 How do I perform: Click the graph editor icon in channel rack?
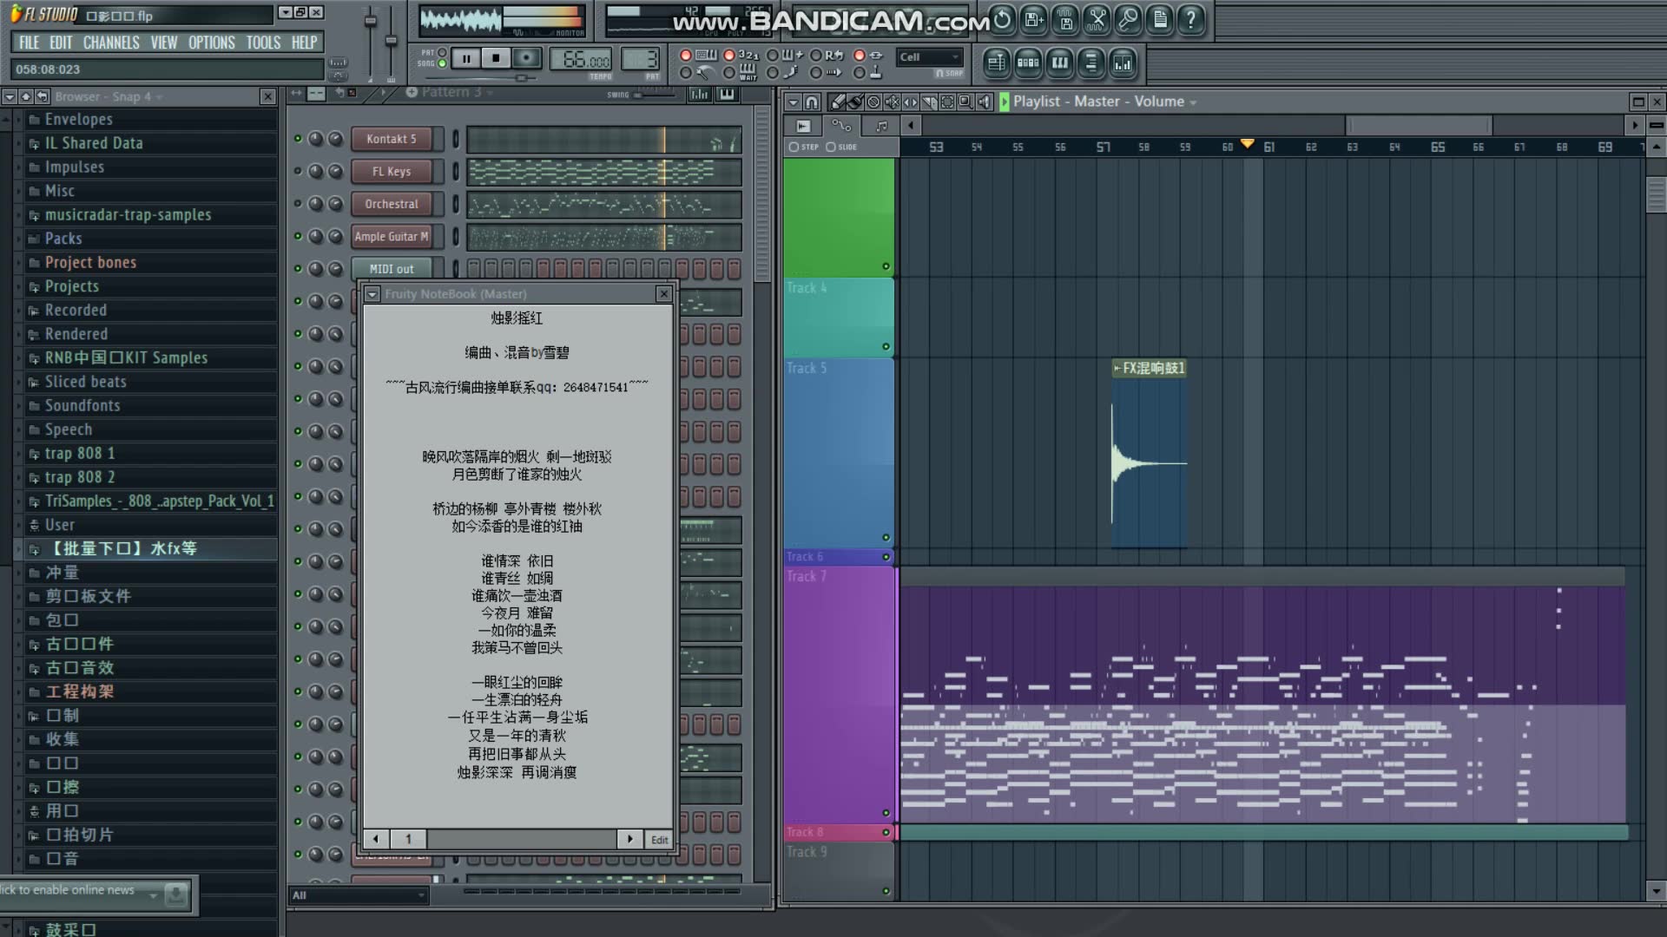tap(699, 94)
